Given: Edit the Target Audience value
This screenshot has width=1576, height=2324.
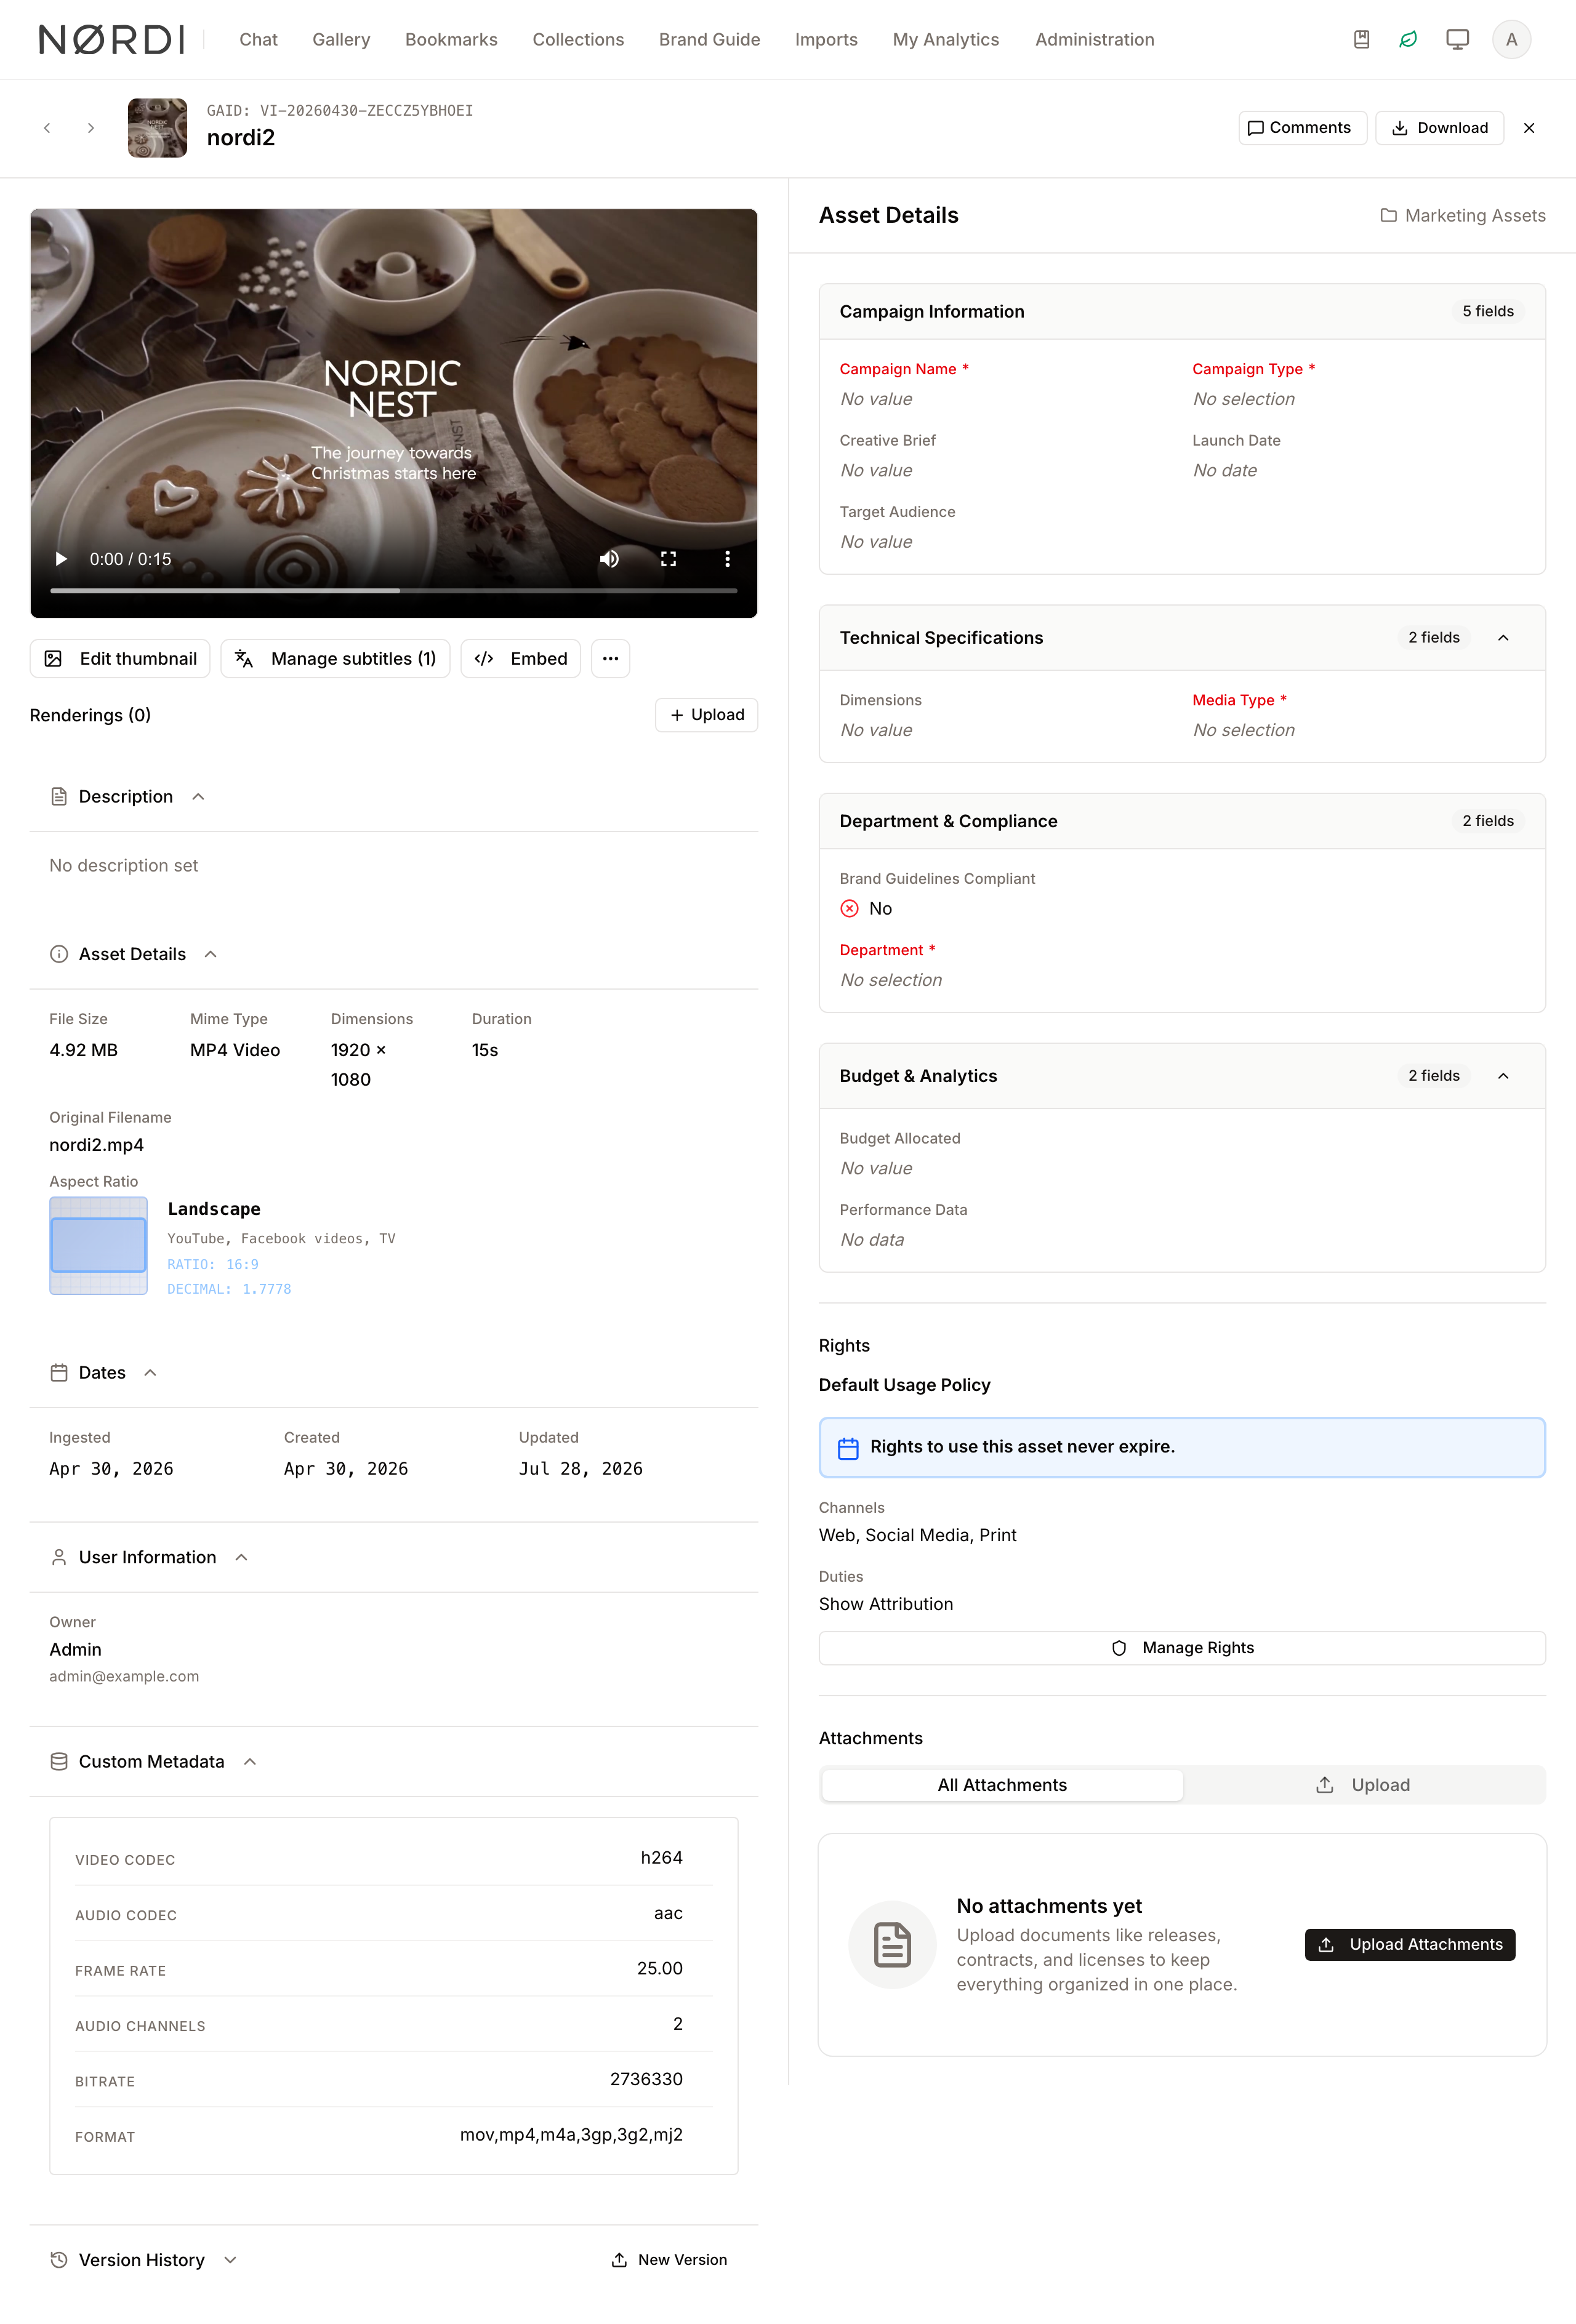Looking at the screenshot, I should point(876,542).
